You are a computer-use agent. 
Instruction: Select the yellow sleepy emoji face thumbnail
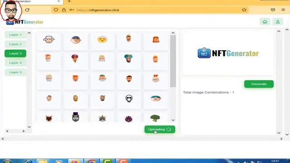click(x=102, y=39)
